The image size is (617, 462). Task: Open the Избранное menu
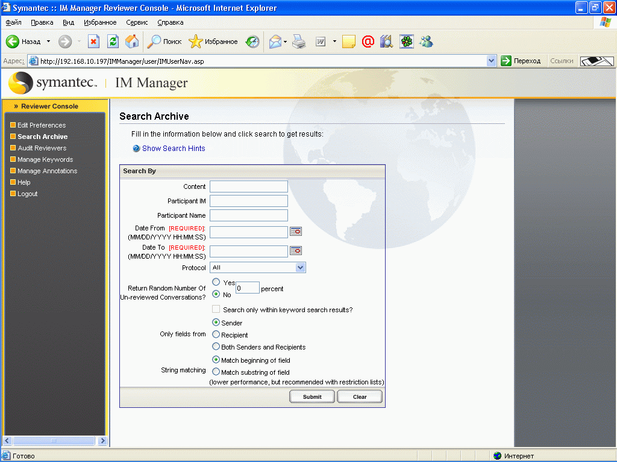[x=100, y=22]
